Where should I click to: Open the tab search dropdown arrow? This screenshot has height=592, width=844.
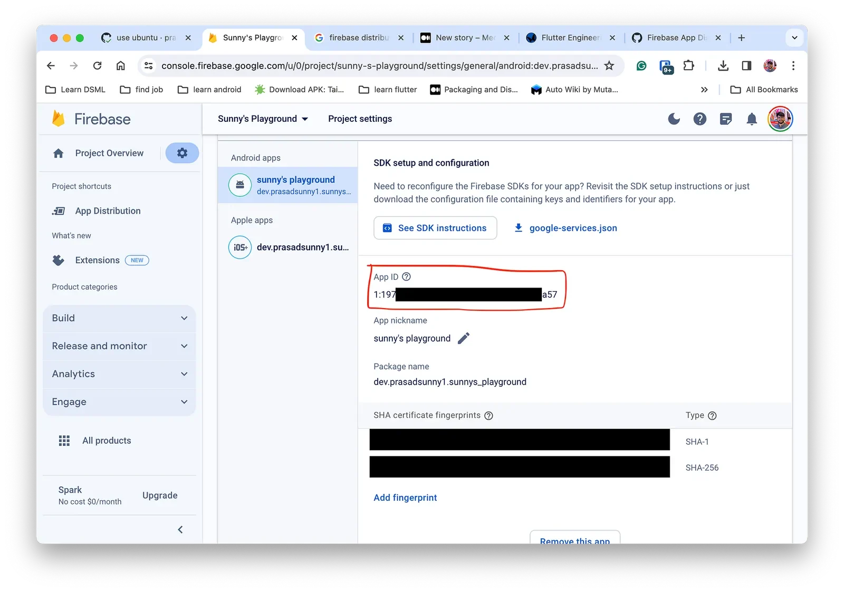tap(794, 37)
